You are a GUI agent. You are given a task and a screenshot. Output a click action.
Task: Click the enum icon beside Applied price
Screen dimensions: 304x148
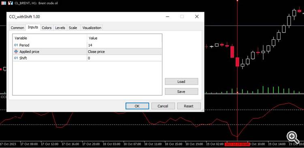(x=16, y=51)
